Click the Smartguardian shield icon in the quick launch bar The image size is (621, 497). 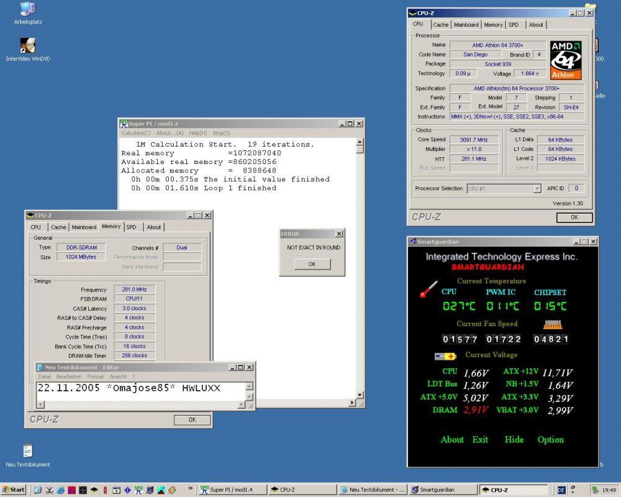coord(150,490)
